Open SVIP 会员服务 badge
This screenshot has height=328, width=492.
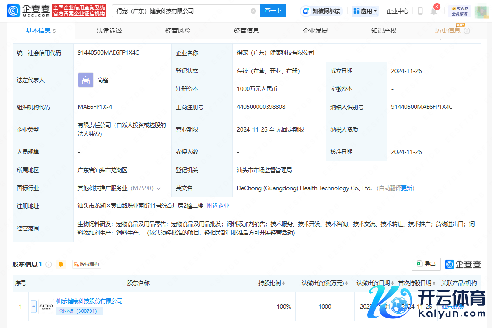click(459, 11)
